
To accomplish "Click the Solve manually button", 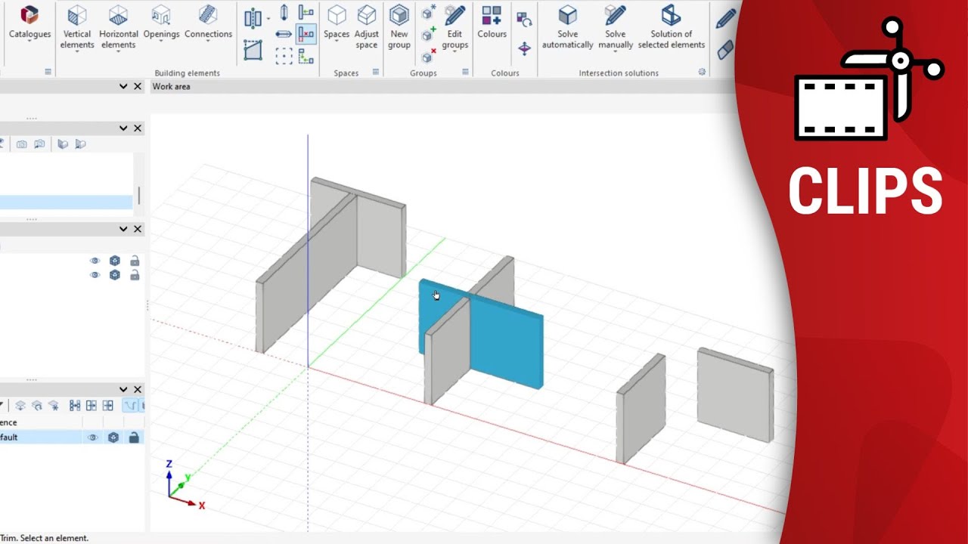I will pyautogui.click(x=616, y=29).
